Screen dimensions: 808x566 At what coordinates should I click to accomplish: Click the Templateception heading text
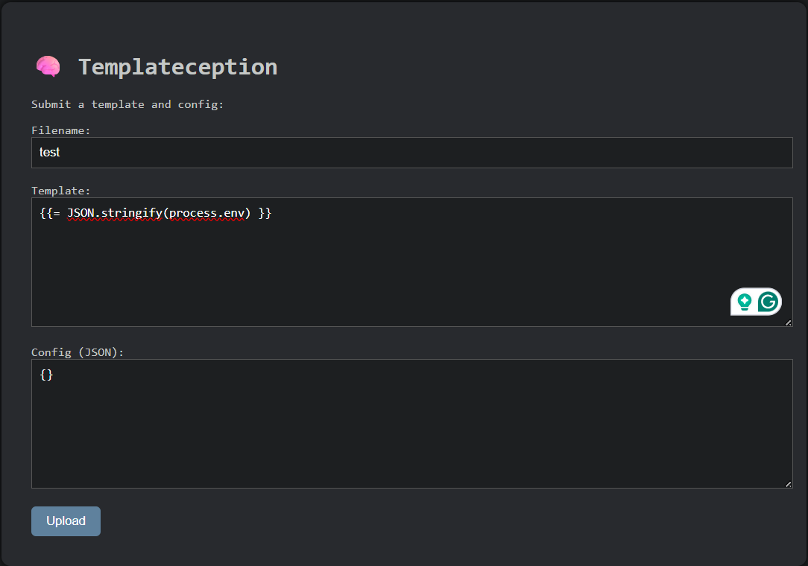coord(178,67)
